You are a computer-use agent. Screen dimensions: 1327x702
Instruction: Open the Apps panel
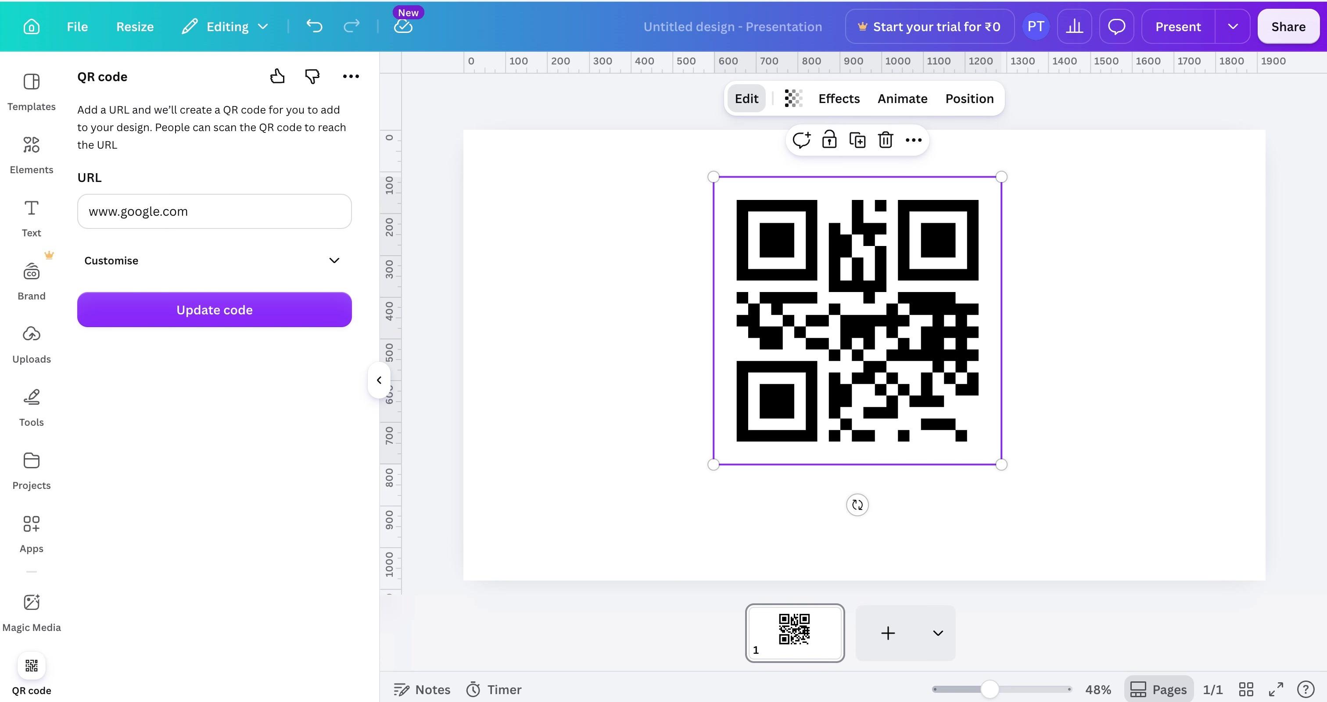pyautogui.click(x=32, y=535)
